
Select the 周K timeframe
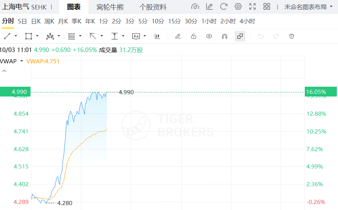(49, 21)
